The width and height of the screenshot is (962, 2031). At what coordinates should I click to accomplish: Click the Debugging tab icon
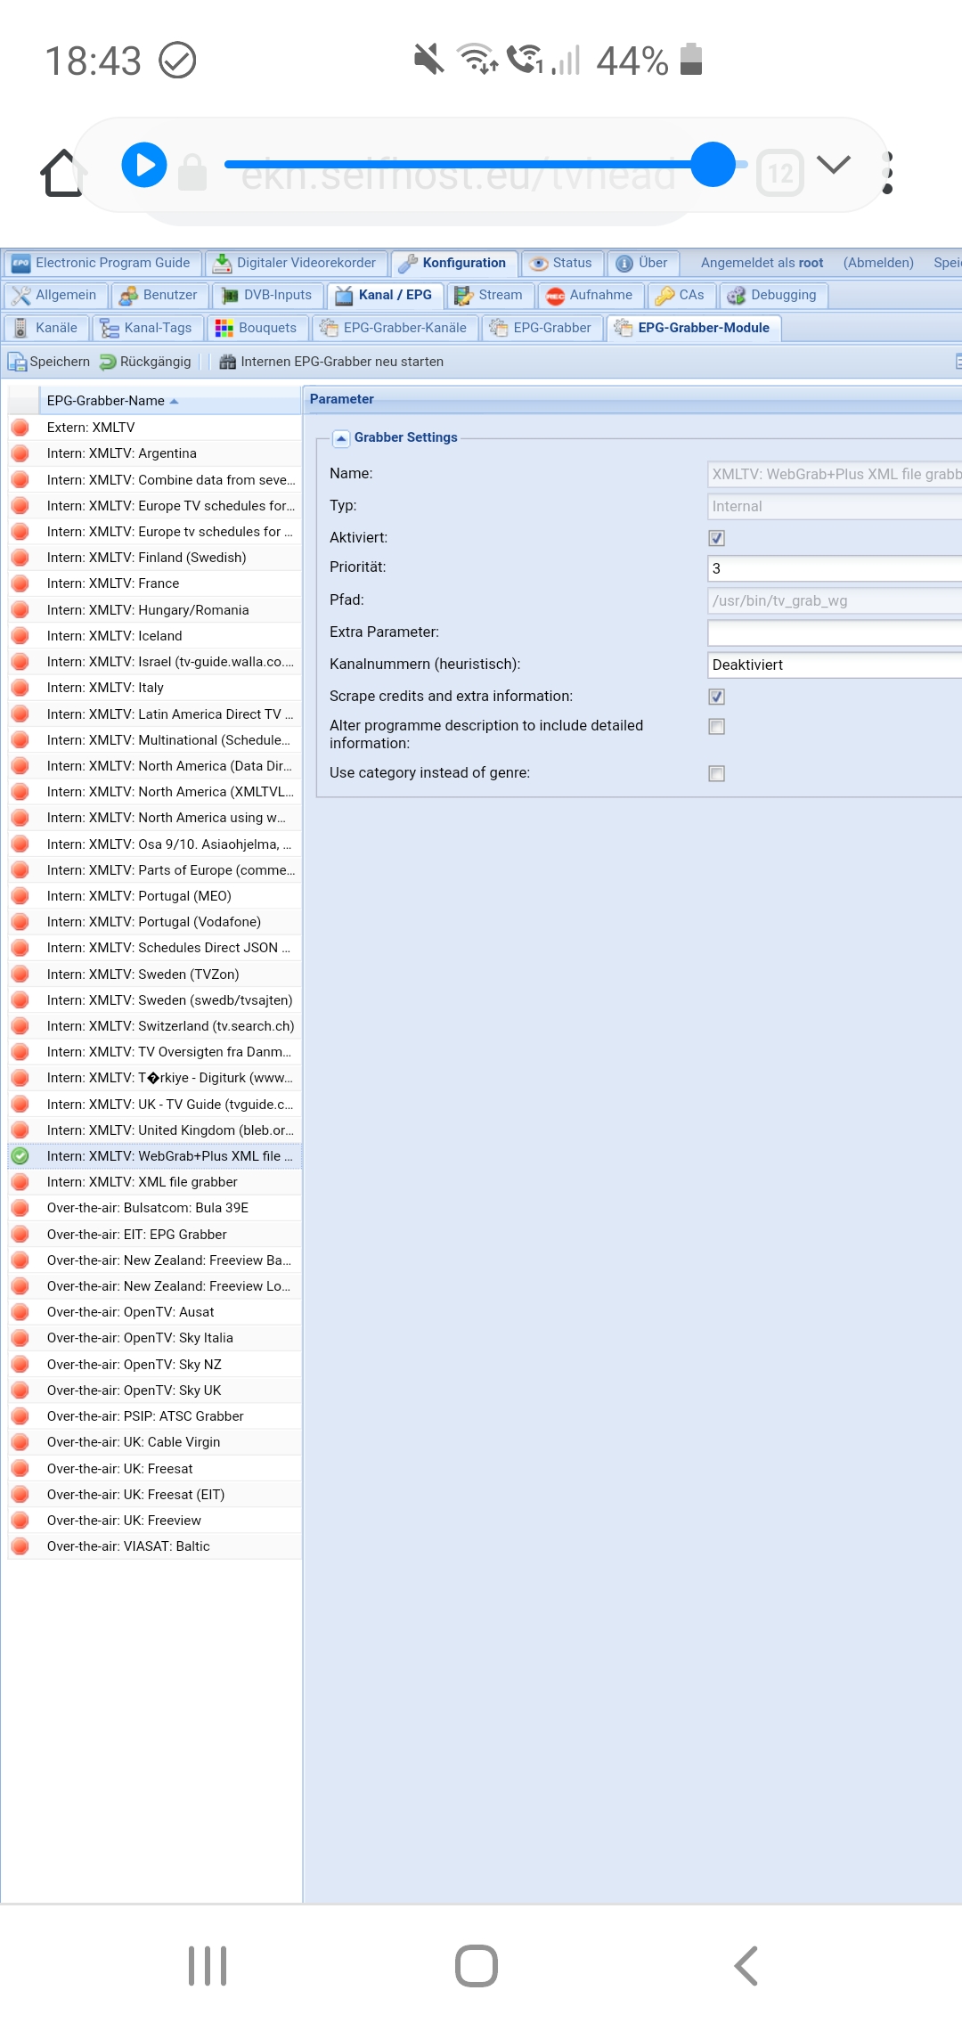coord(736,296)
